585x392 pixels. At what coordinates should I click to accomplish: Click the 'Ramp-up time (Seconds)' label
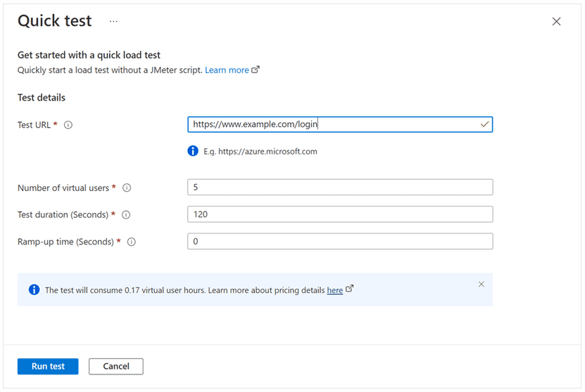(x=65, y=242)
